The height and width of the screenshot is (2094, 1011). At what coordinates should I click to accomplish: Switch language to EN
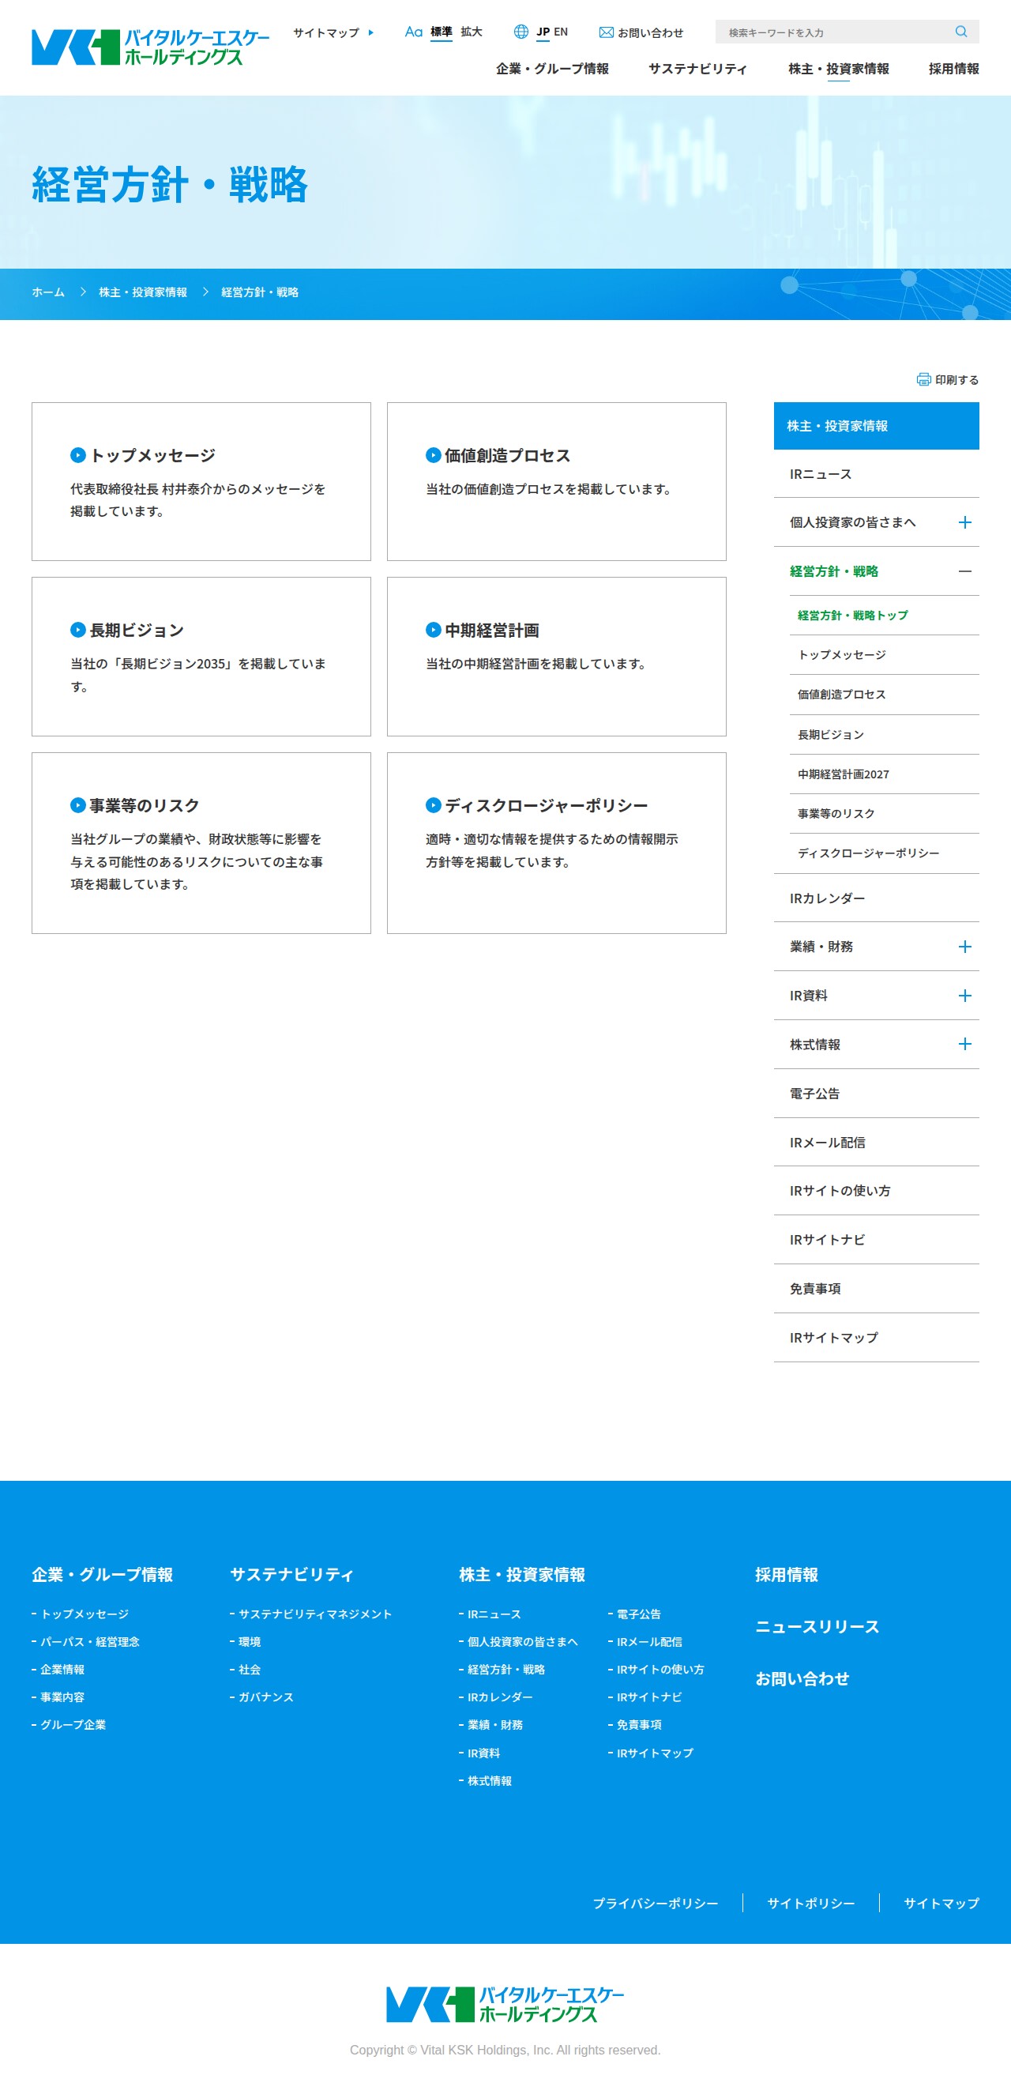coord(561,32)
